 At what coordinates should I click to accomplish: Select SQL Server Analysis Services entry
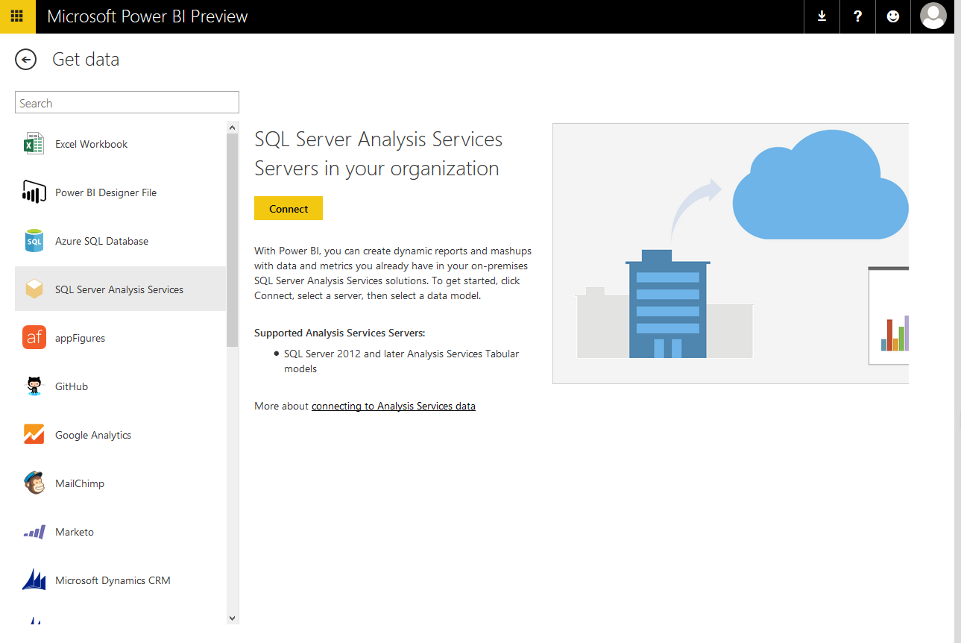point(120,289)
